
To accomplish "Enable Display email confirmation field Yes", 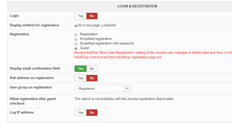I will point(80,69).
